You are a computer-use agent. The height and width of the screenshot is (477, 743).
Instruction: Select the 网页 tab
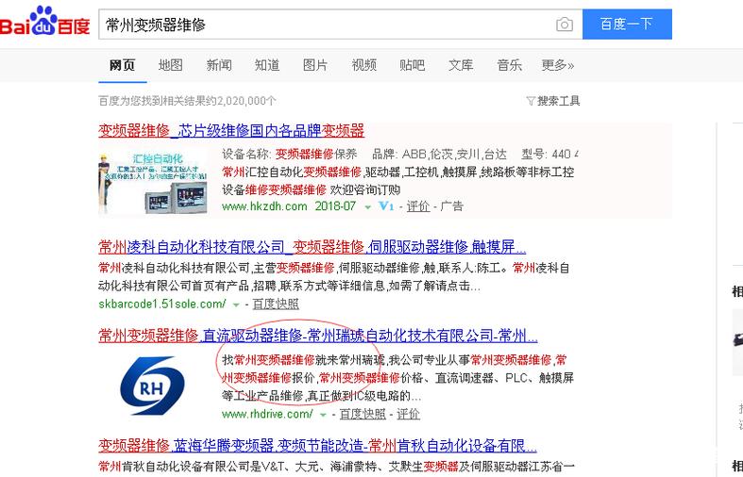click(x=122, y=65)
